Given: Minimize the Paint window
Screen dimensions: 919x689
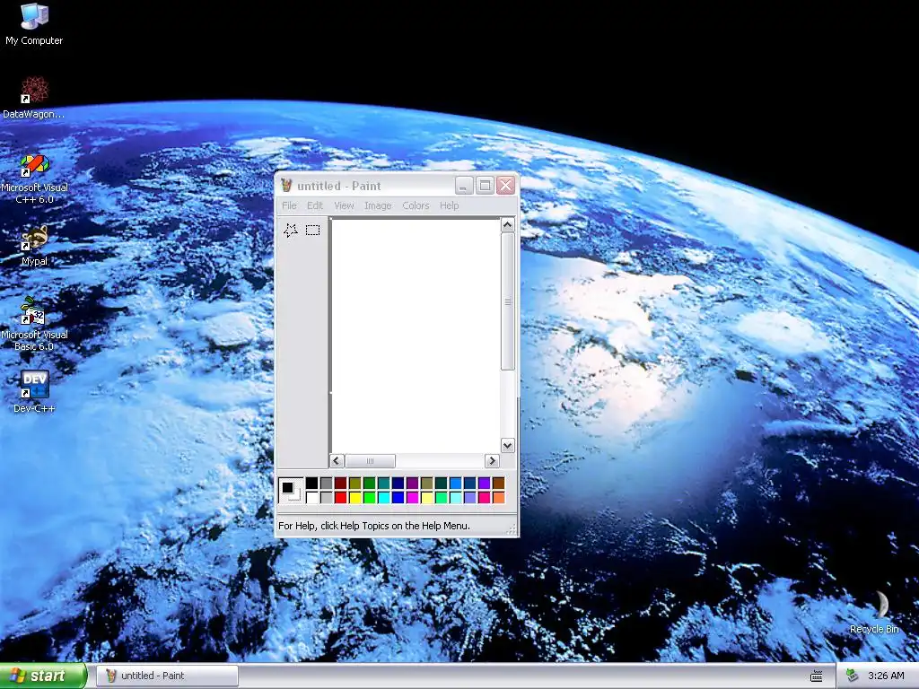Looking at the screenshot, I should click(x=464, y=186).
